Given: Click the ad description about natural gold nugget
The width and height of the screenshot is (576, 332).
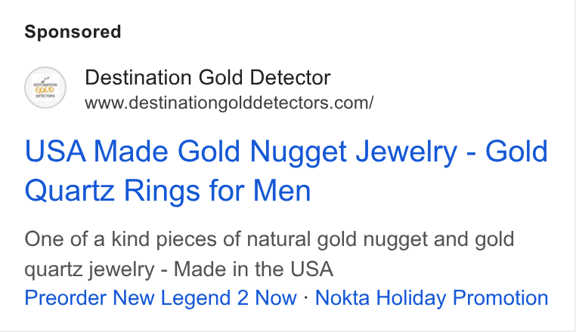Looking at the screenshot, I should pos(269,254).
